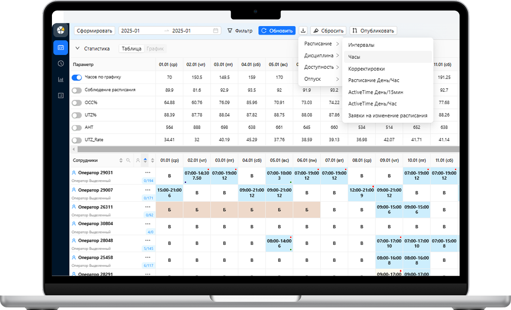This screenshot has height=310, width=511.
Task: Switch to the График tab
Action: tap(155, 49)
